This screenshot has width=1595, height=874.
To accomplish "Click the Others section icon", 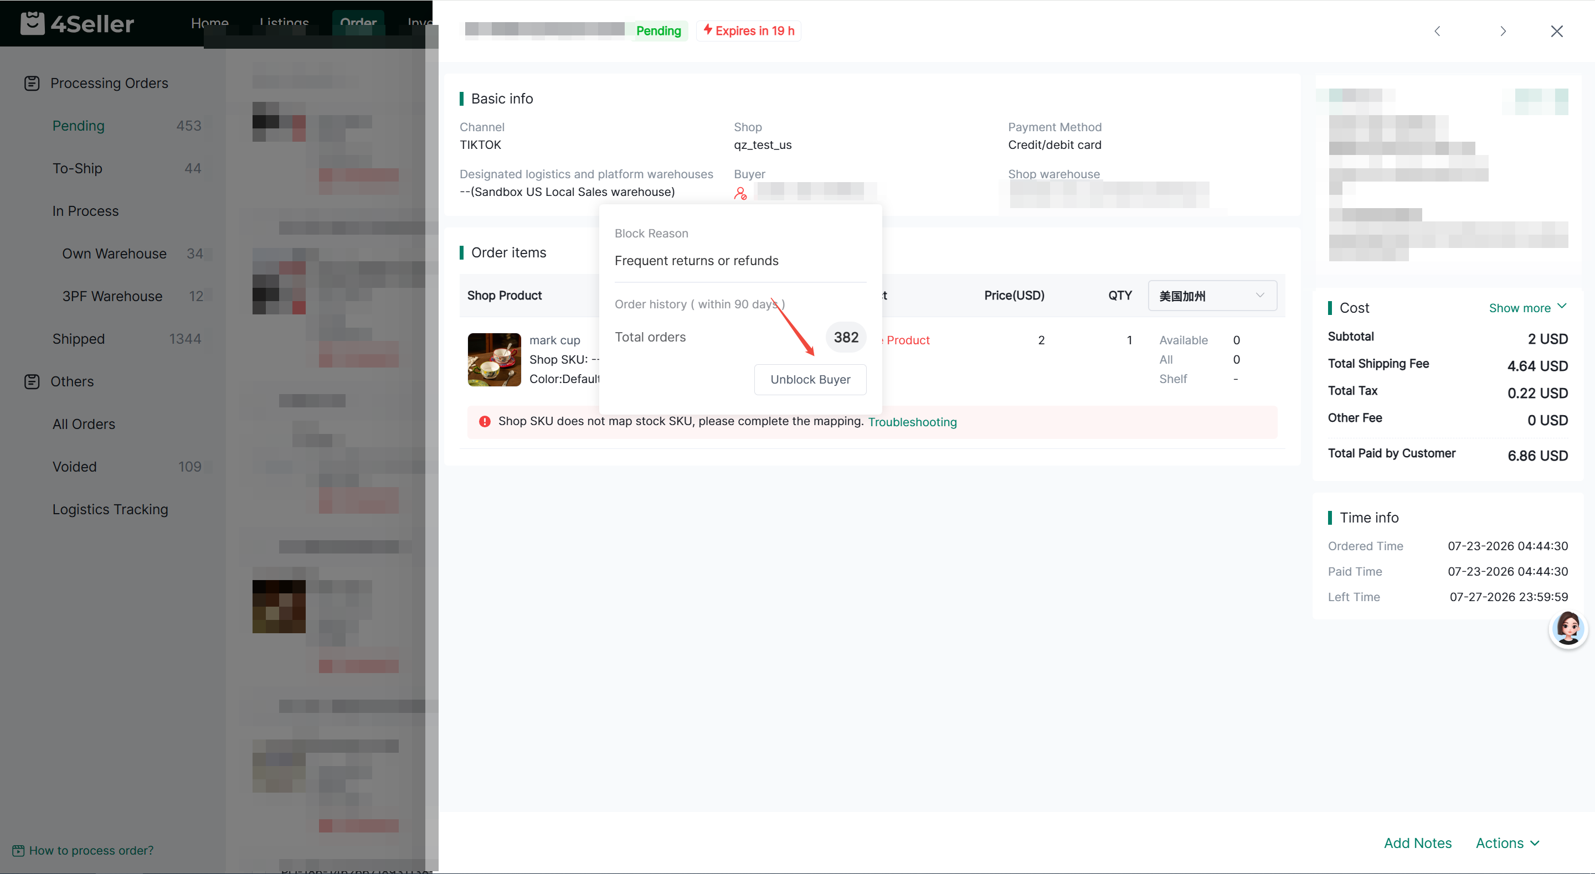I will (32, 381).
